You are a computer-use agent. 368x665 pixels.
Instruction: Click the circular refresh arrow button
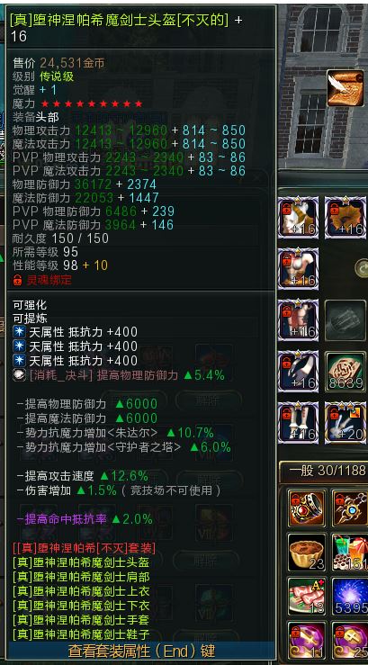click(x=363, y=269)
